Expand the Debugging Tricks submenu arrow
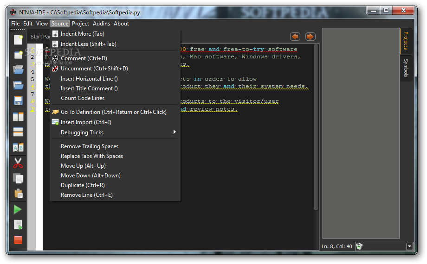The image size is (427, 264). pos(175,132)
